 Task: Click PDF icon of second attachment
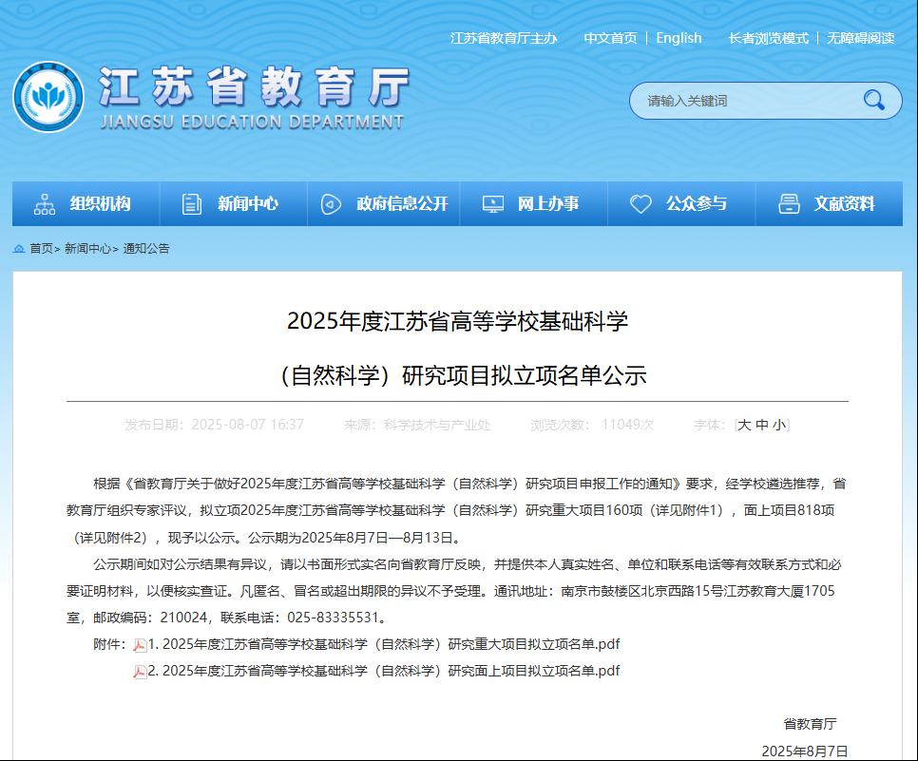[x=140, y=672]
